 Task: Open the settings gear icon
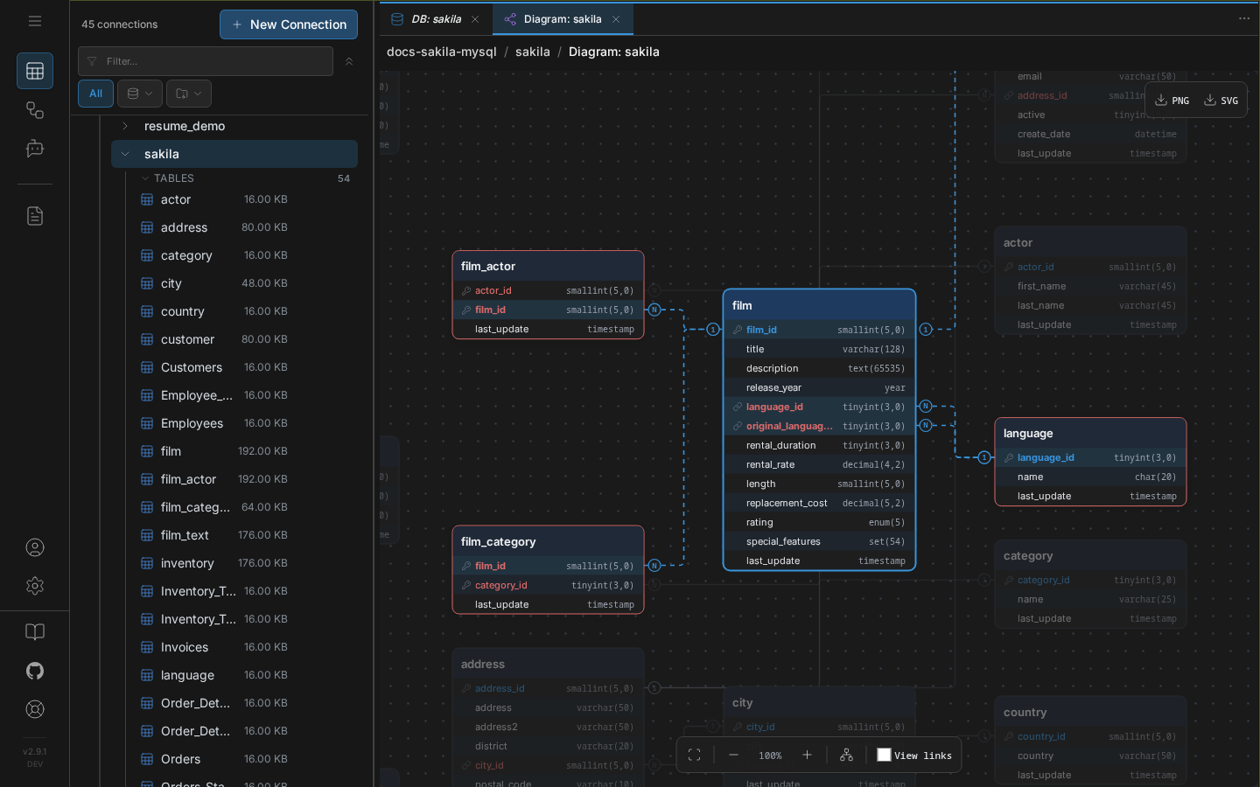point(35,586)
